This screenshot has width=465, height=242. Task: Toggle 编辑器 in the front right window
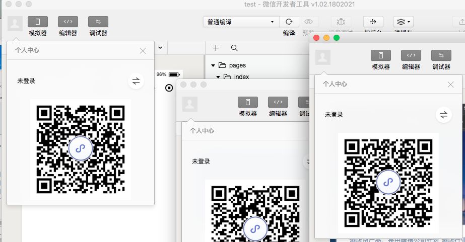411,55
